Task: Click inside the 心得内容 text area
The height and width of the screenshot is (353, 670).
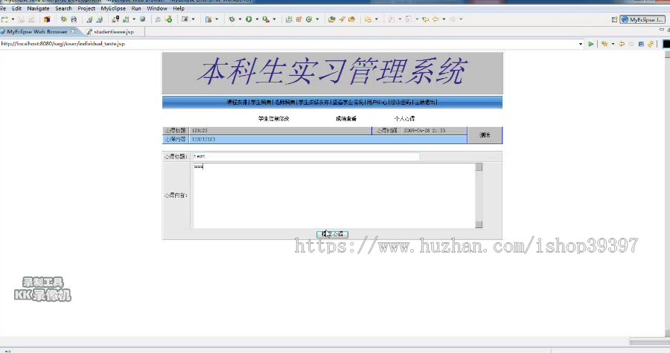Action: coord(334,195)
